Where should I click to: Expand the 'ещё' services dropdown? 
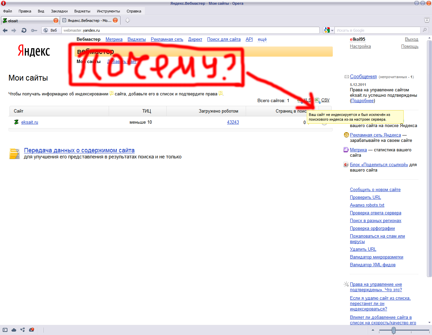(262, 39)
